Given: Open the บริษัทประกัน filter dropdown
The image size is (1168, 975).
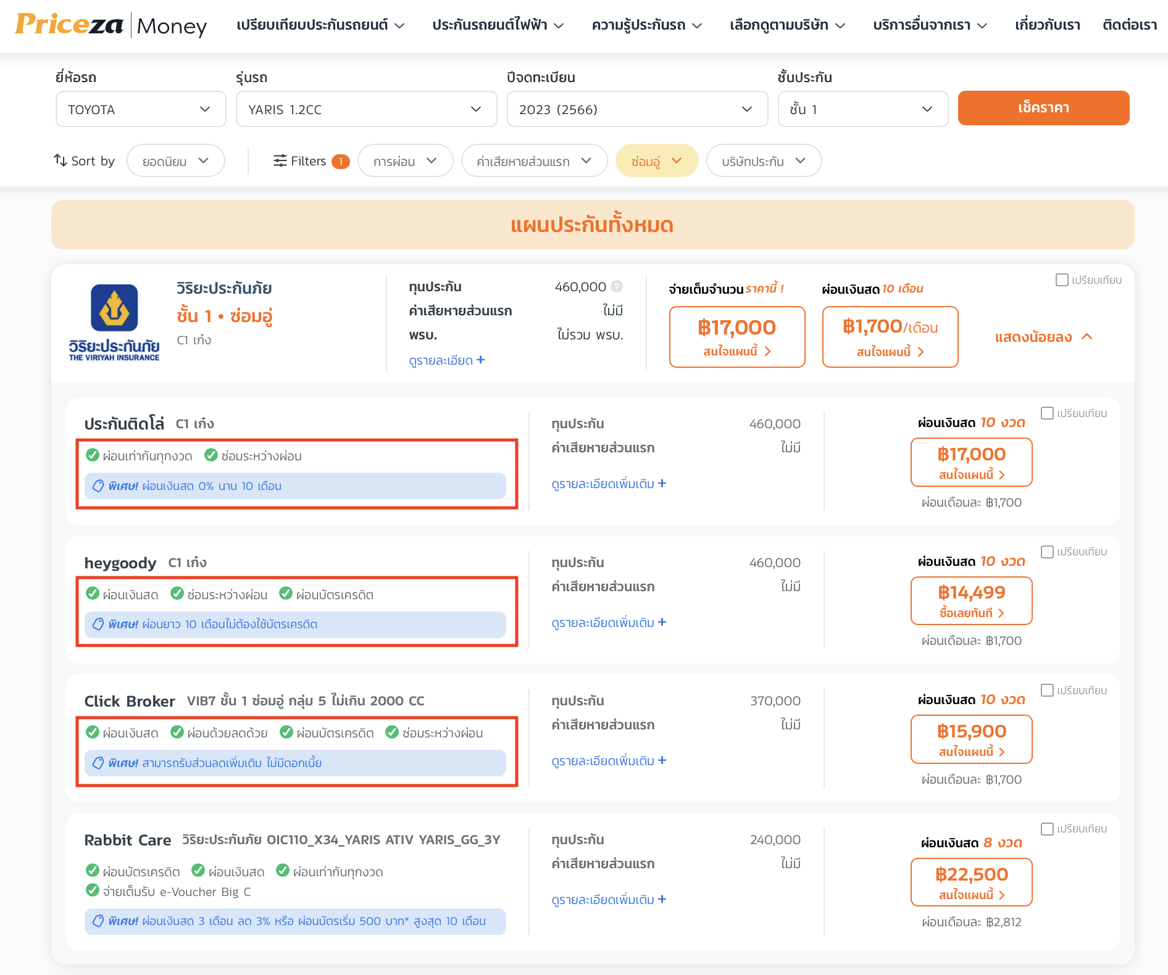Looking at the screenshot, I should [764, 161].
